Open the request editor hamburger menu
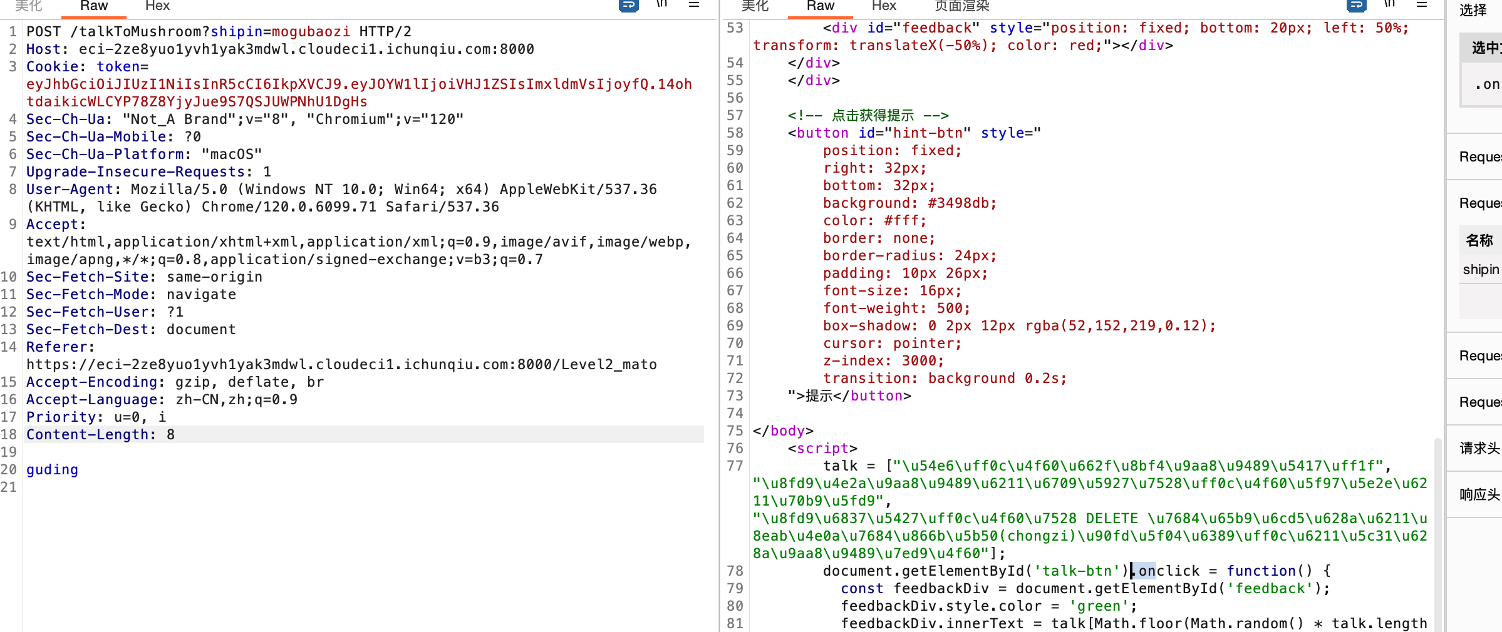The image size is (1502, 632). click(694, 5)
